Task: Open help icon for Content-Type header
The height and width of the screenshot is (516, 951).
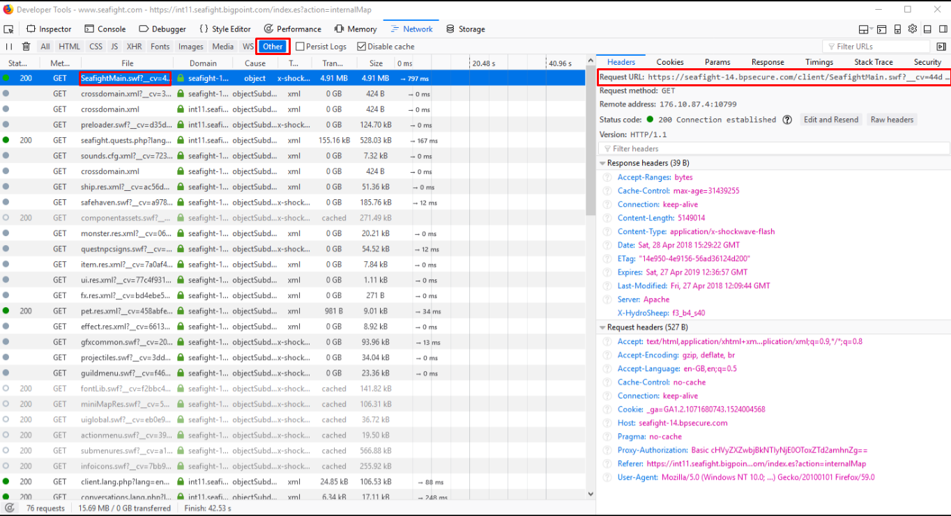Action: point(607,232)
